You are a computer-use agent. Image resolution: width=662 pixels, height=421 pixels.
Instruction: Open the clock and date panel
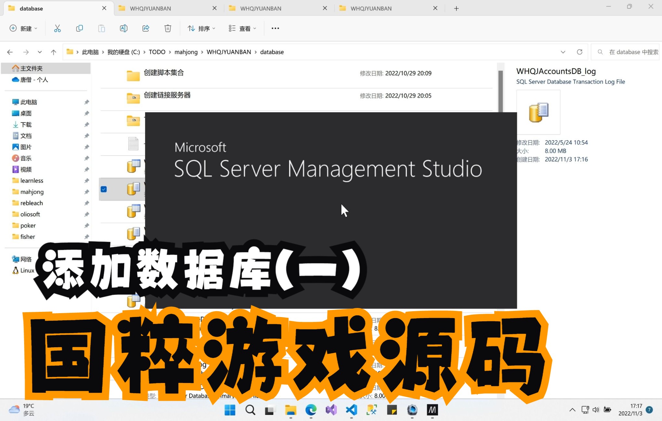pyautogui.click(x=630, y=410)
